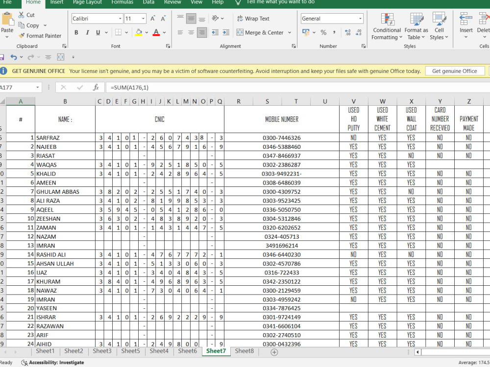Open the font name Calibri dropdown
This screenshot has height=367, width=490.
pyautogui.click(x=120, y=19)
